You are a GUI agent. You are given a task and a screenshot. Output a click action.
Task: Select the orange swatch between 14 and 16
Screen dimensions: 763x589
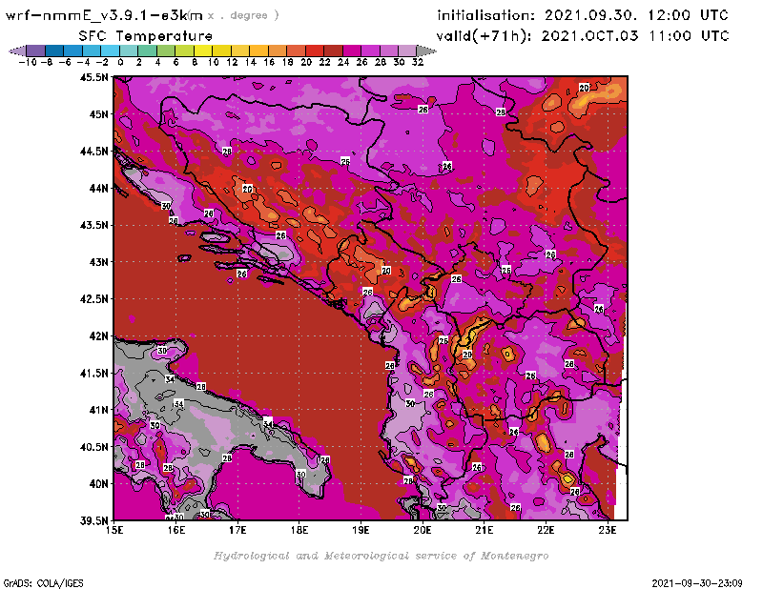point(258,51)
